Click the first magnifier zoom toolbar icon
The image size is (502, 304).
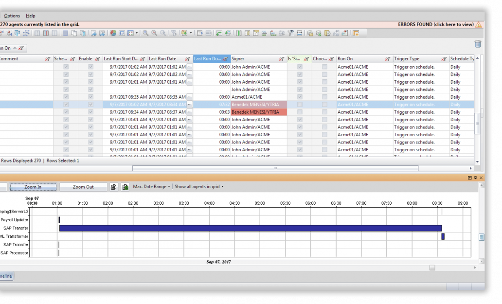pos(145,33)
